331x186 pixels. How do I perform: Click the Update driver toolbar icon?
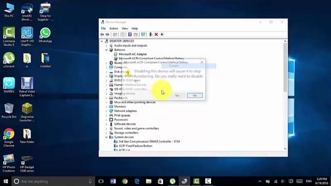[151, 35]
